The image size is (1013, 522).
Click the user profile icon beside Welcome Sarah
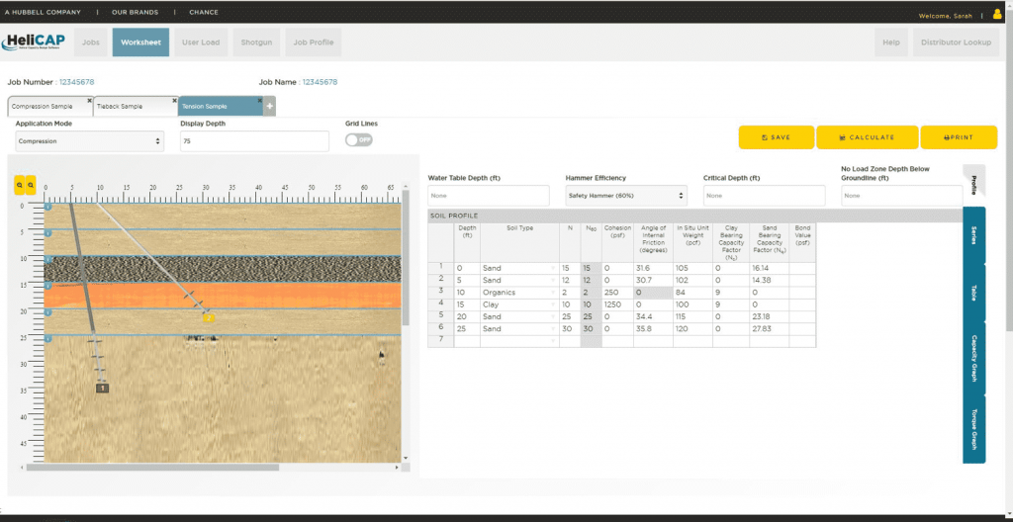(996, 15)
